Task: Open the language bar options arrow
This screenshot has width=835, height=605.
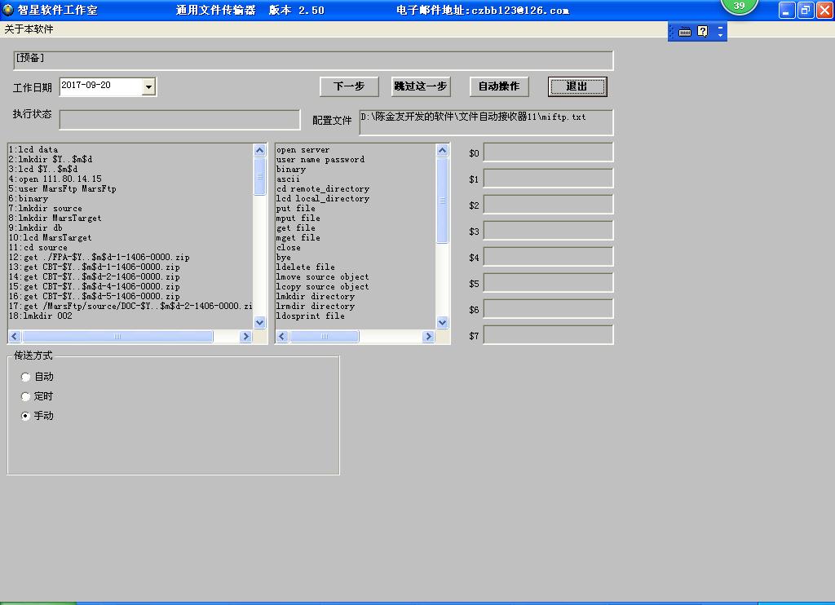Action: point(720,33)
